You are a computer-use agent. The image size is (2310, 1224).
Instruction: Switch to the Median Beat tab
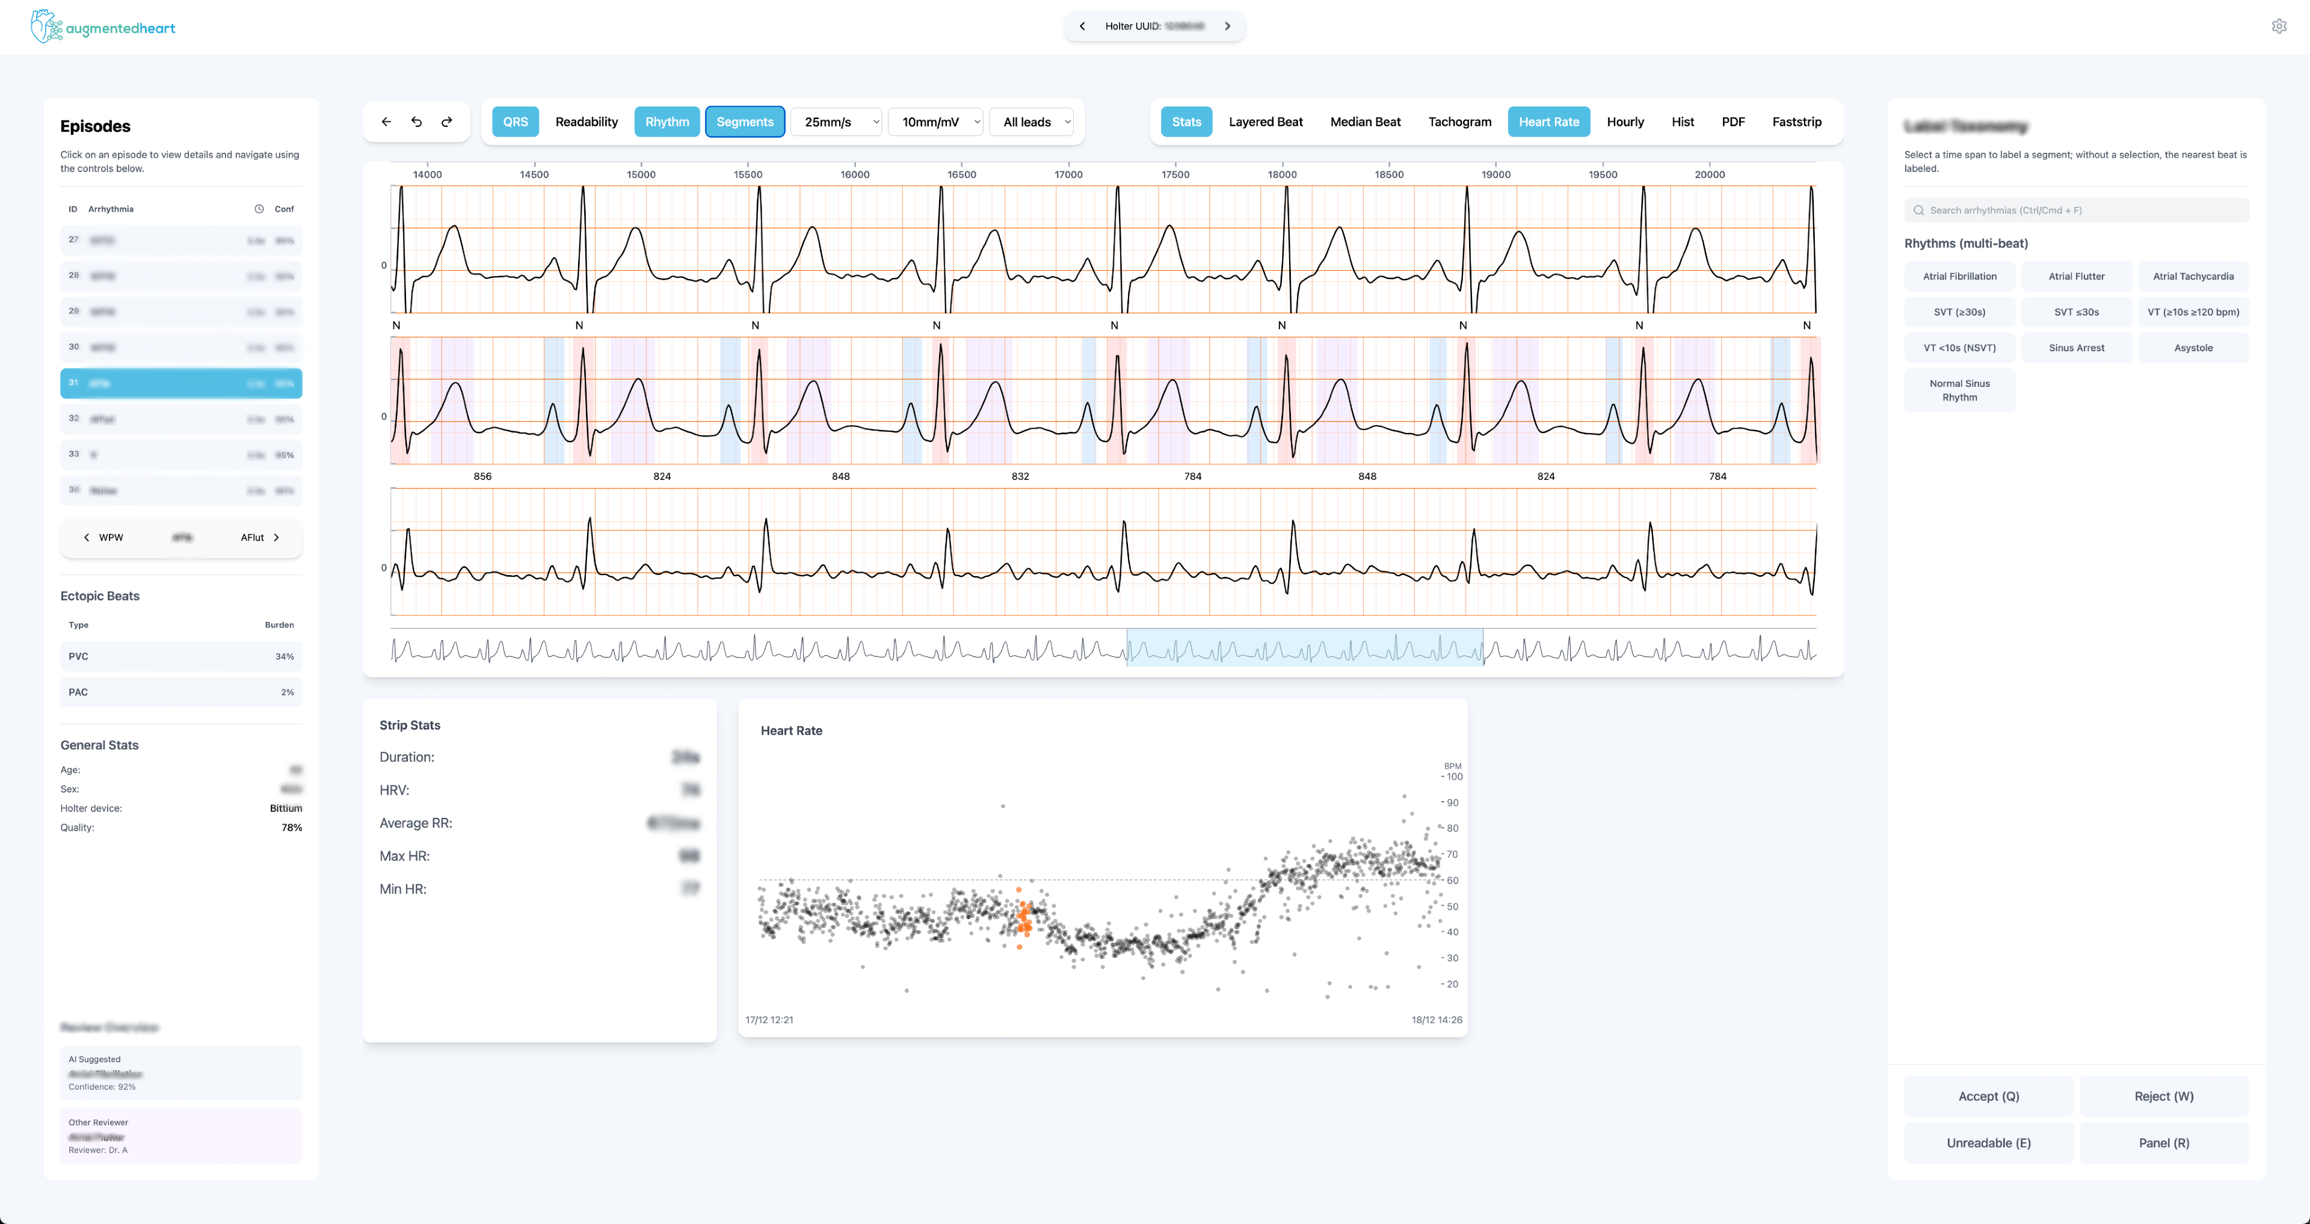(x=1365, y=121)
